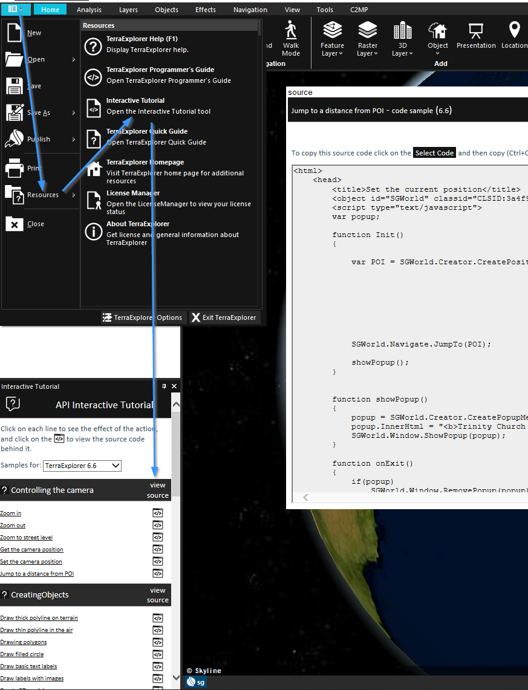Click the Open folder icon
The width and height of the screenshot is (528, 690).
14,59
